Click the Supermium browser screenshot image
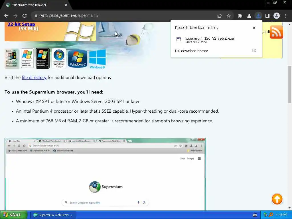Screen dimensions: 292x219 pyautogui.click(x=105, y=174)
